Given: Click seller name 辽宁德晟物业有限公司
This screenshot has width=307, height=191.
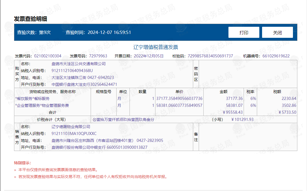Looking at the screenshot, I should pyautogui.click(x=71, y=127).
